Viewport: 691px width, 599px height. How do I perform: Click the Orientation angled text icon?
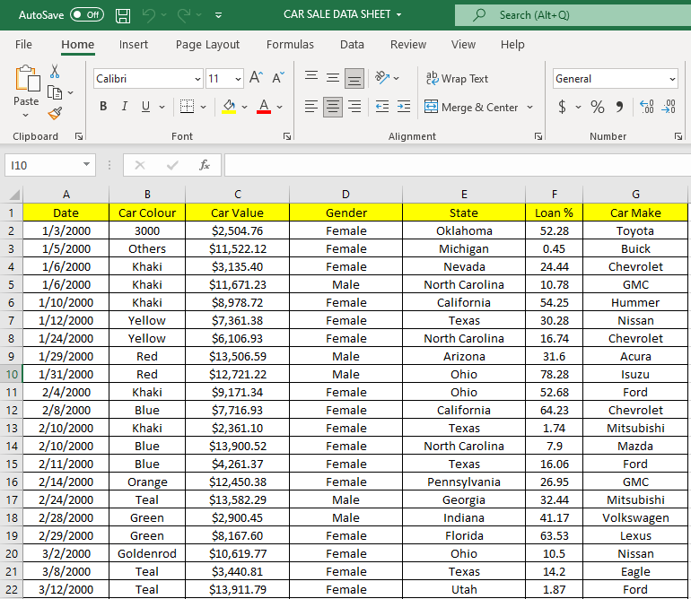click(382, 77)
